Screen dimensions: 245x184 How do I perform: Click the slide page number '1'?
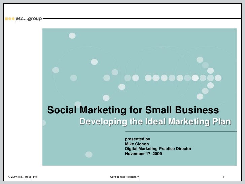tap(223, 177)
